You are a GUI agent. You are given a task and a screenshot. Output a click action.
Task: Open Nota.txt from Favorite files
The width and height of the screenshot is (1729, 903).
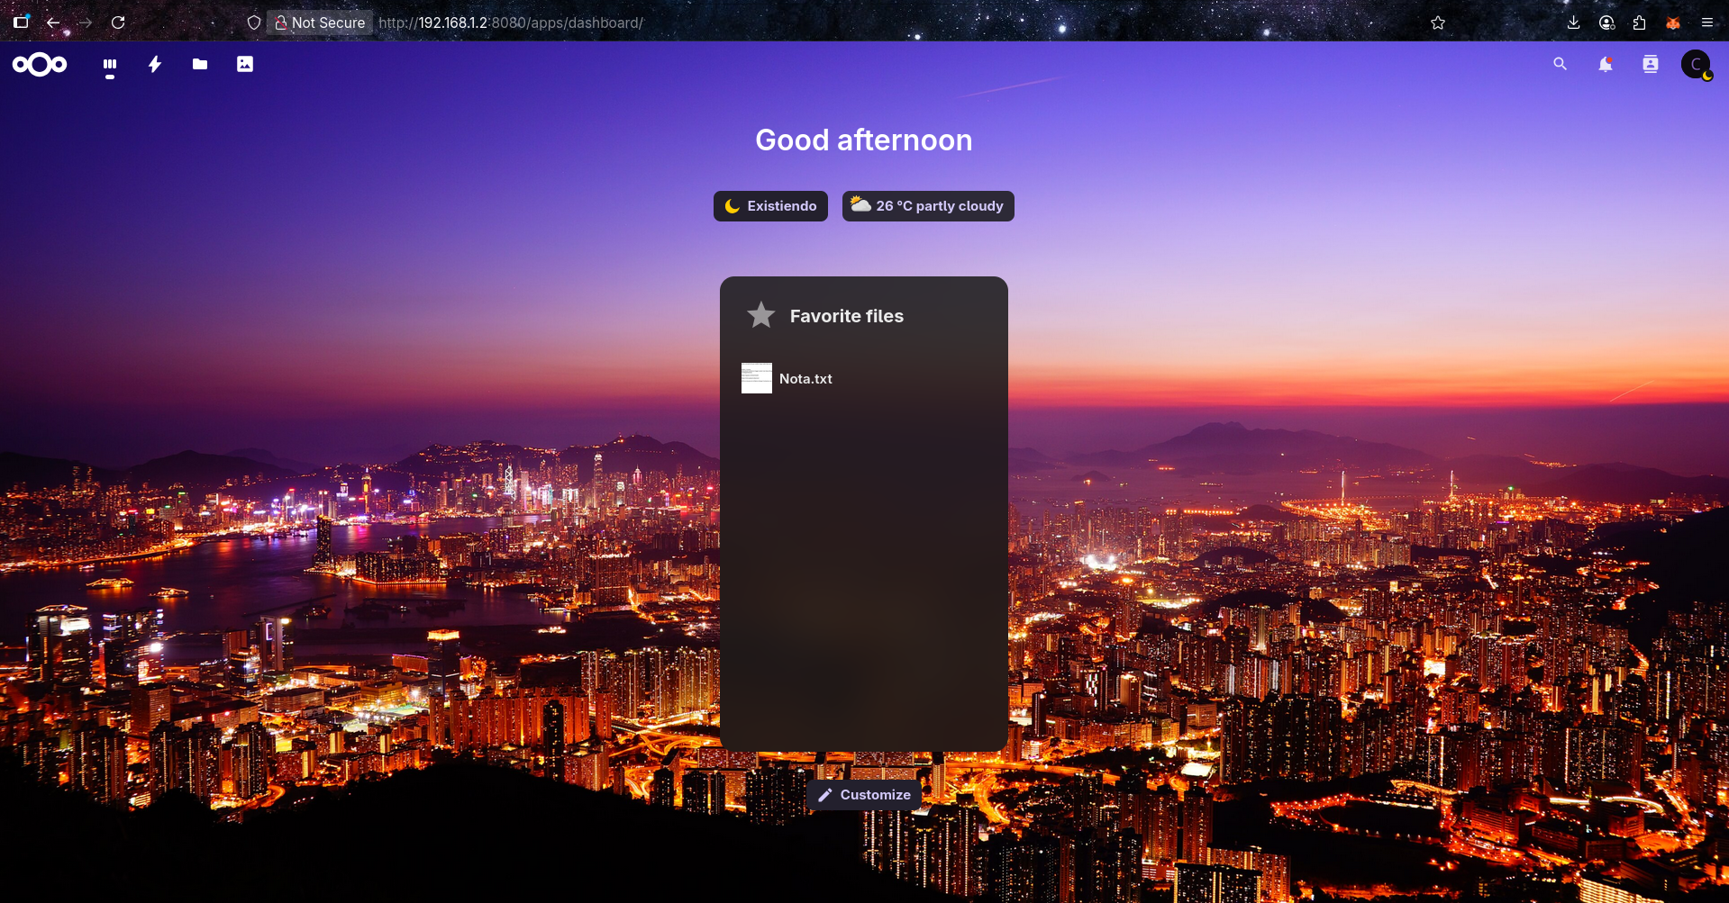coord(805,379)
